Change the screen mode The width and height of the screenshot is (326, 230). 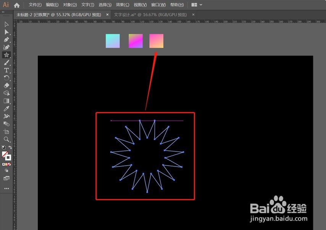[6, 178]
